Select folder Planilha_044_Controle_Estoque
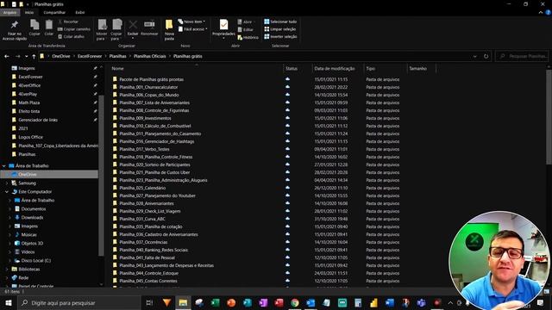552x310 pixels. pos(149,273)
